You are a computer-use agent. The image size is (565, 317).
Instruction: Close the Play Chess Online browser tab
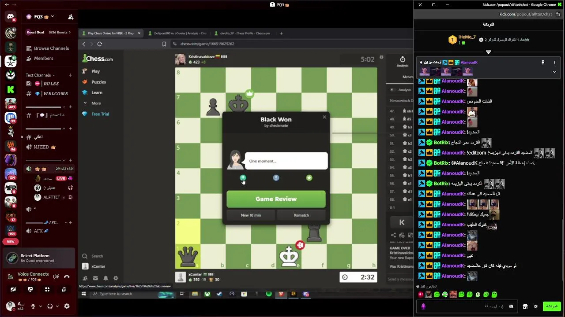click(139, 33)
